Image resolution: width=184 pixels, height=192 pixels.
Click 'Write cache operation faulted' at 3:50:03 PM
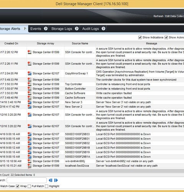click(114, 93)
